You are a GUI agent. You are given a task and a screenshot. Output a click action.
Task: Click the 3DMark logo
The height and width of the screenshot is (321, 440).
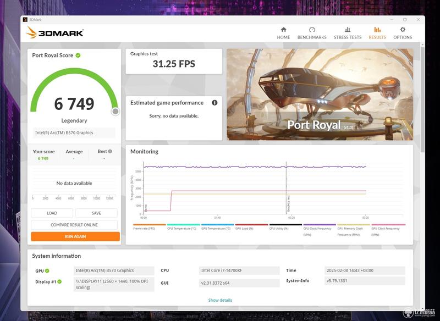(x=55, y=33)
